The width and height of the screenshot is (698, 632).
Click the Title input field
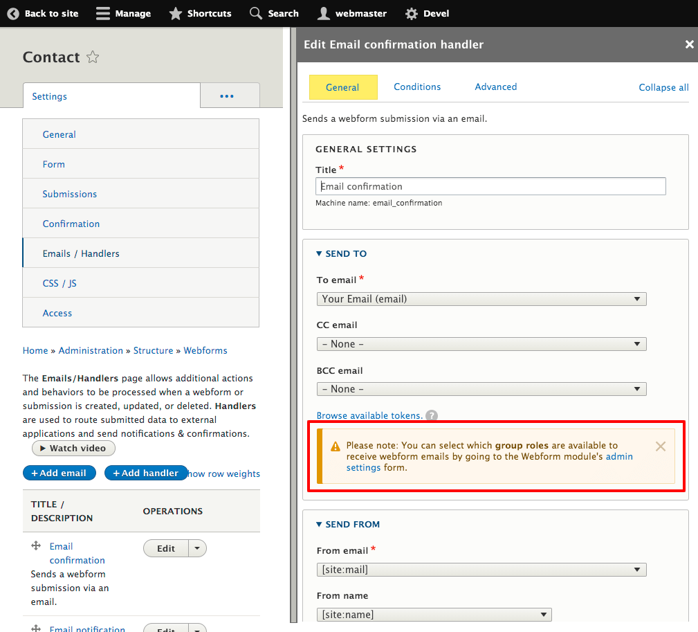pos(490,186)
